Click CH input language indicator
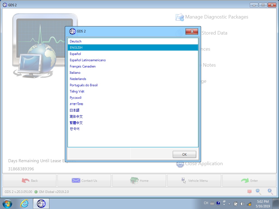The image size is (279, 209). (206, 203)
